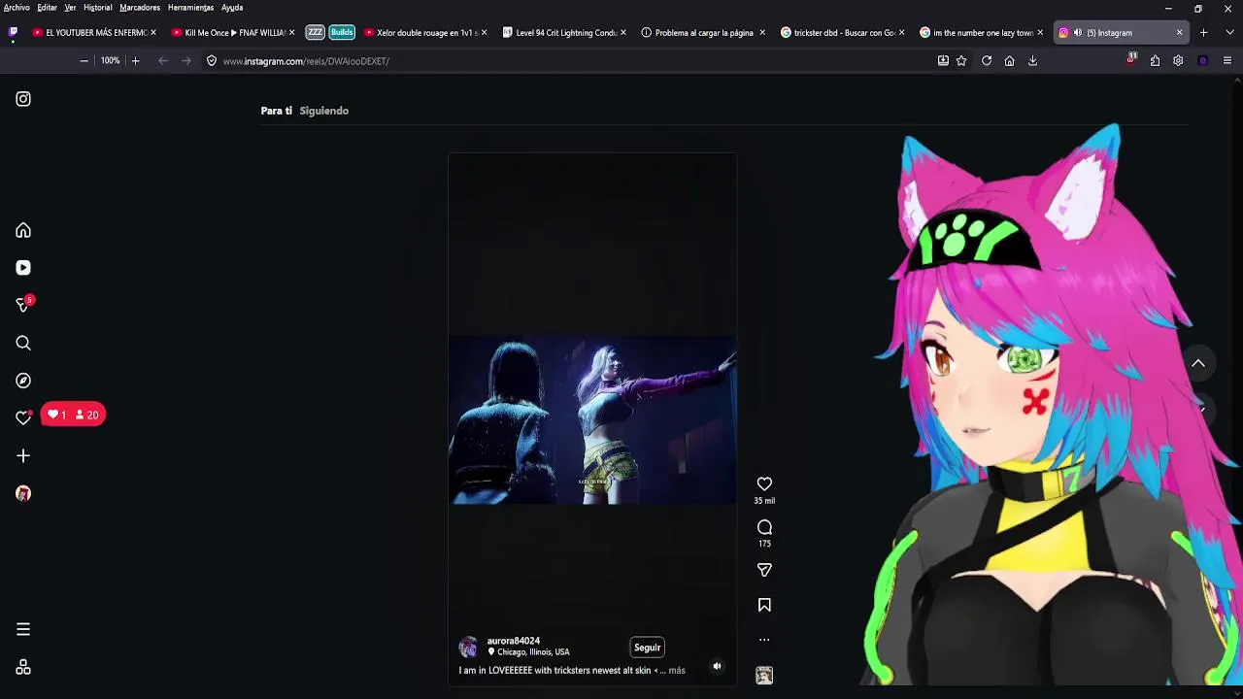Viewport: 1243px width, 699px height.
Task: Open the profile avatar in the sidebar
Action: [x=23, y=493]
